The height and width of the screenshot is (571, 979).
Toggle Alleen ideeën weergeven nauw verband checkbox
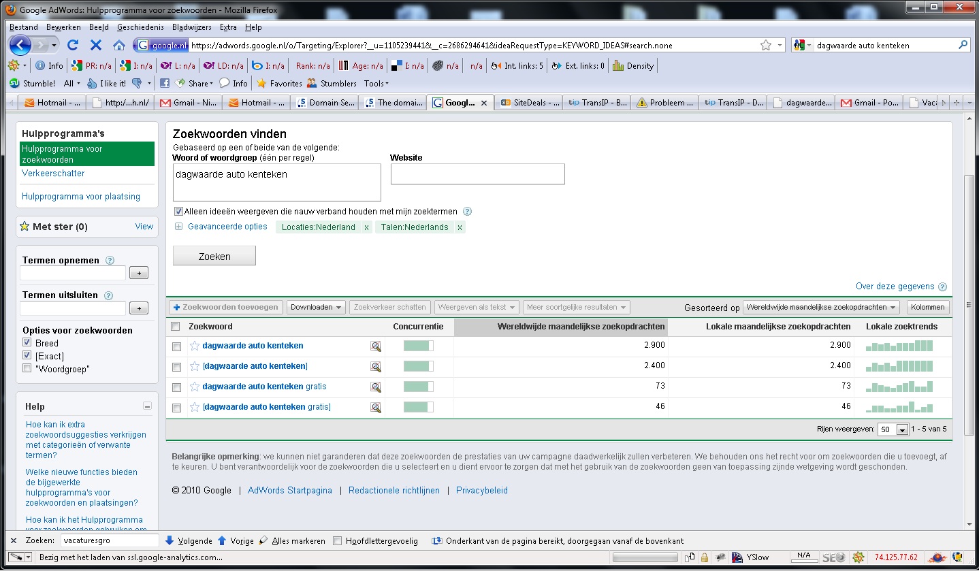point(178,212)
